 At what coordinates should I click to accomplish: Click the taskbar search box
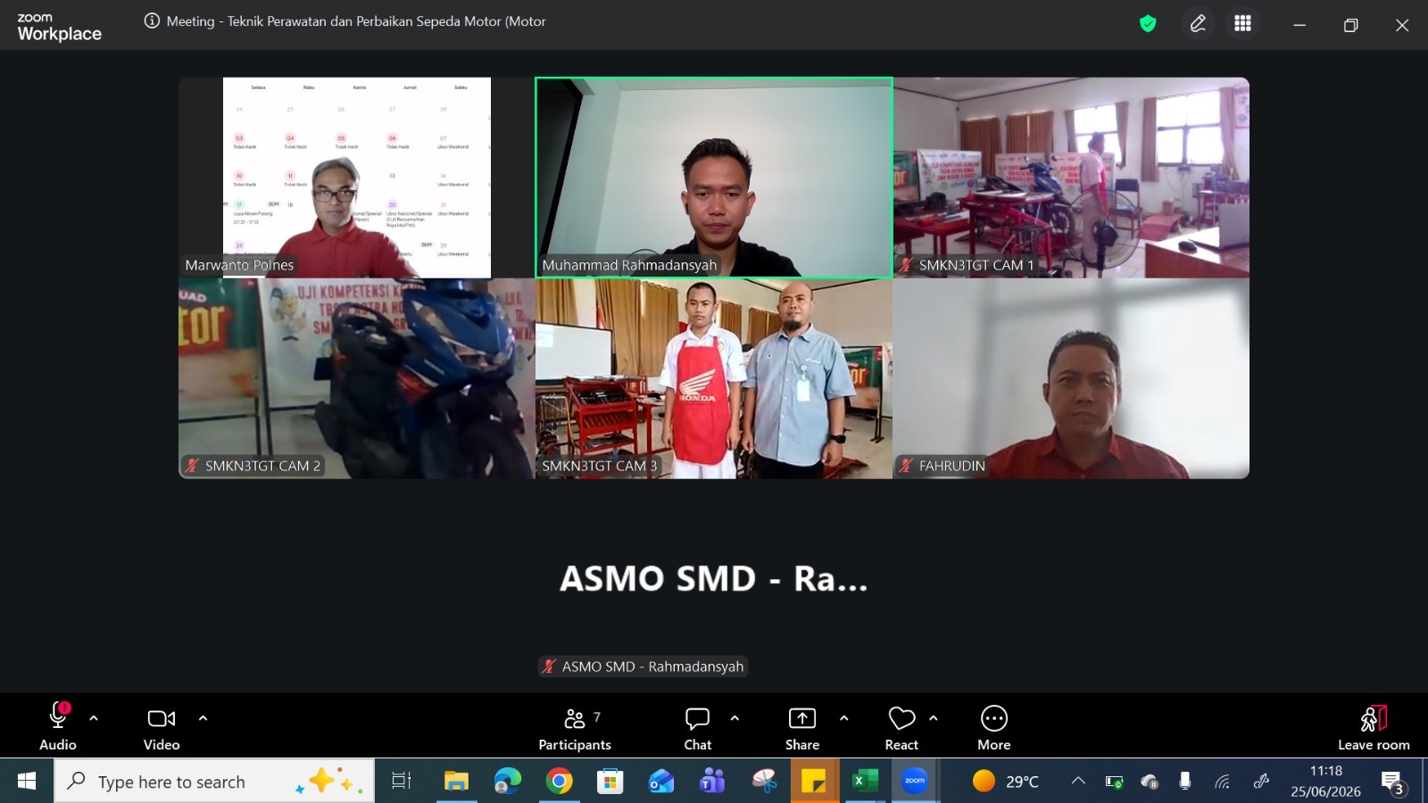coord(215,782)
